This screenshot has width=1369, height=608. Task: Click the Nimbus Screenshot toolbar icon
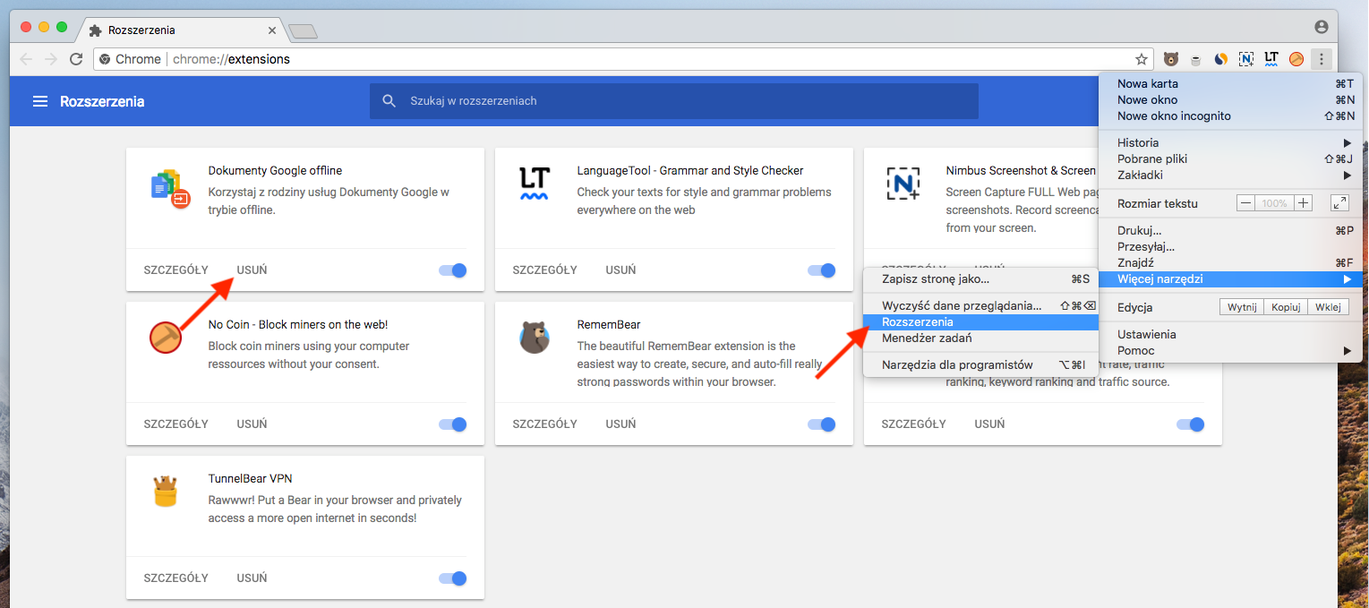point(1246,59)
